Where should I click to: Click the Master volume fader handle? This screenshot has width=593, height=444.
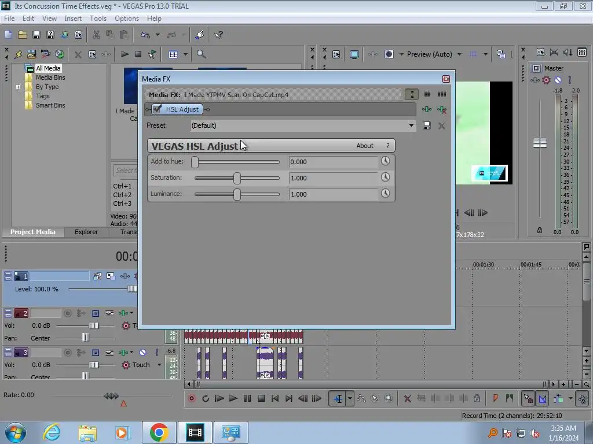pyautogui.click(x=540, y=143)
